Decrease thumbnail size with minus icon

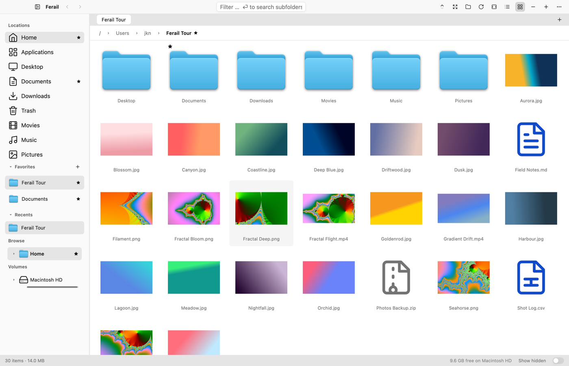[x=533, y=7]
